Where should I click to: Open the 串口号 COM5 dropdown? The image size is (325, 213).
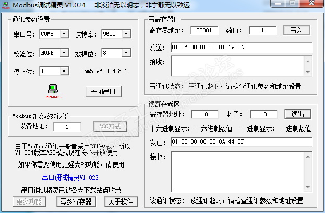pyautogui.click(x=64, y=34)
